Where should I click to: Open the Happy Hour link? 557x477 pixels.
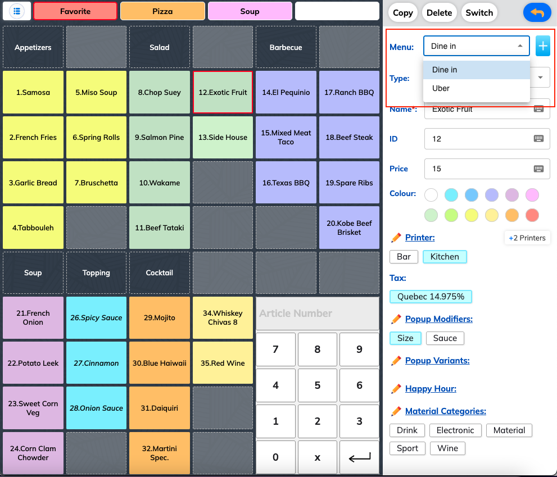[431, 389]
